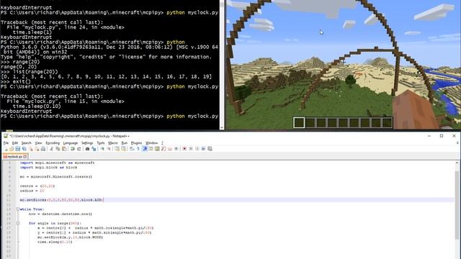Click the Cut scissors icon

click(x=51, y=149)
